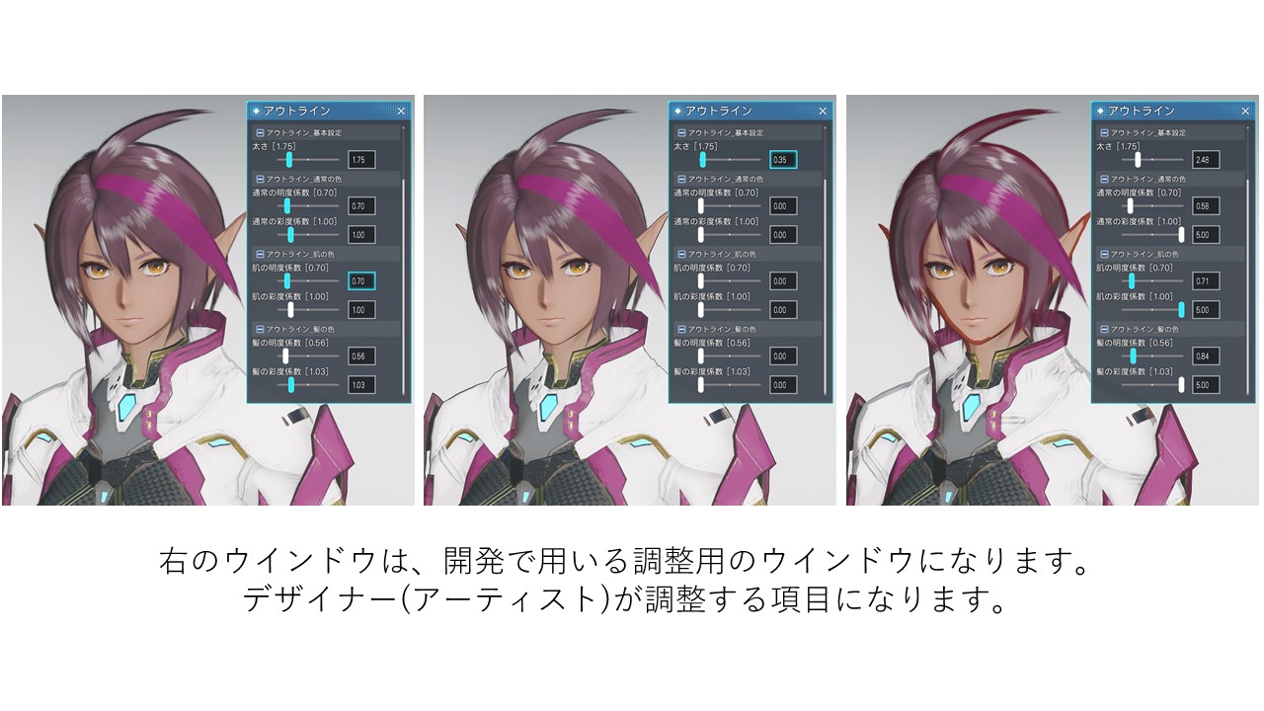Click the 太さ input field showing 1.75
1264x711 pixels.
click(359, 159)
